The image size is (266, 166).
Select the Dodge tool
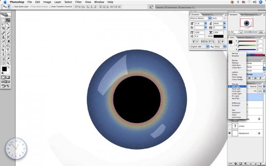coord(8,45)
